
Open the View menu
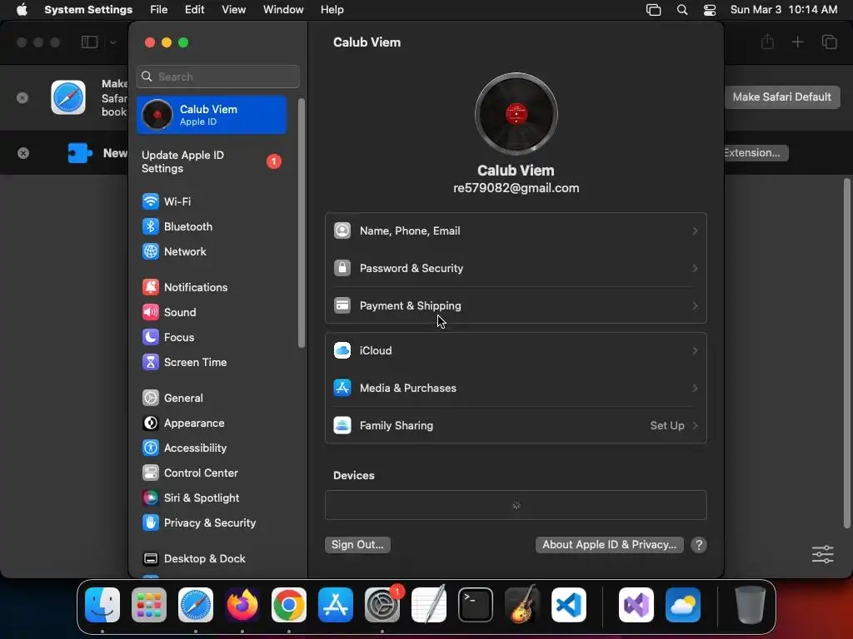tap(233, 10)
